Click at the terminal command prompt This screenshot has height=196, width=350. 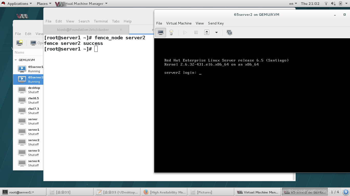[96, 49]
